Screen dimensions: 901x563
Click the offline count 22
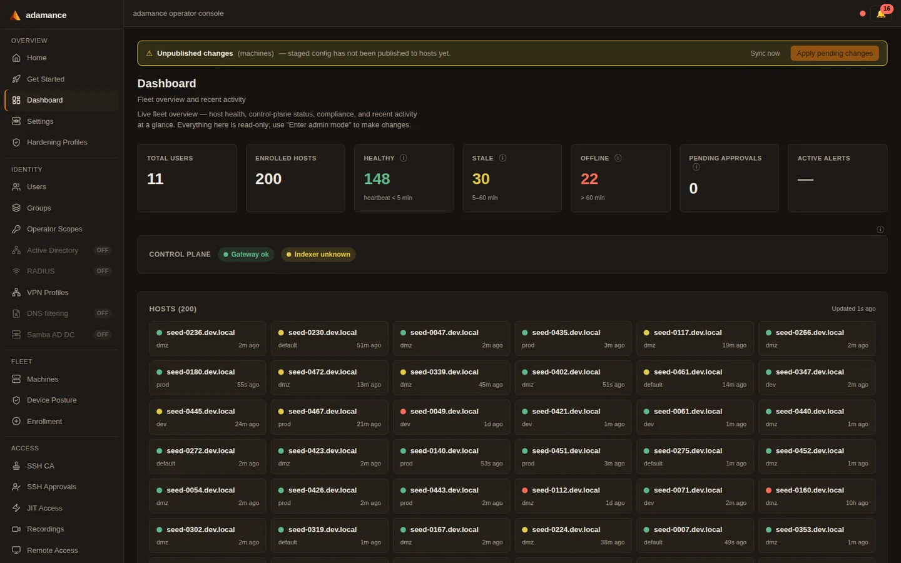click(589, 179)
